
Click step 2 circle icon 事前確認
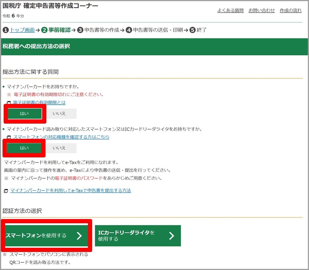[x=44, y=30]
